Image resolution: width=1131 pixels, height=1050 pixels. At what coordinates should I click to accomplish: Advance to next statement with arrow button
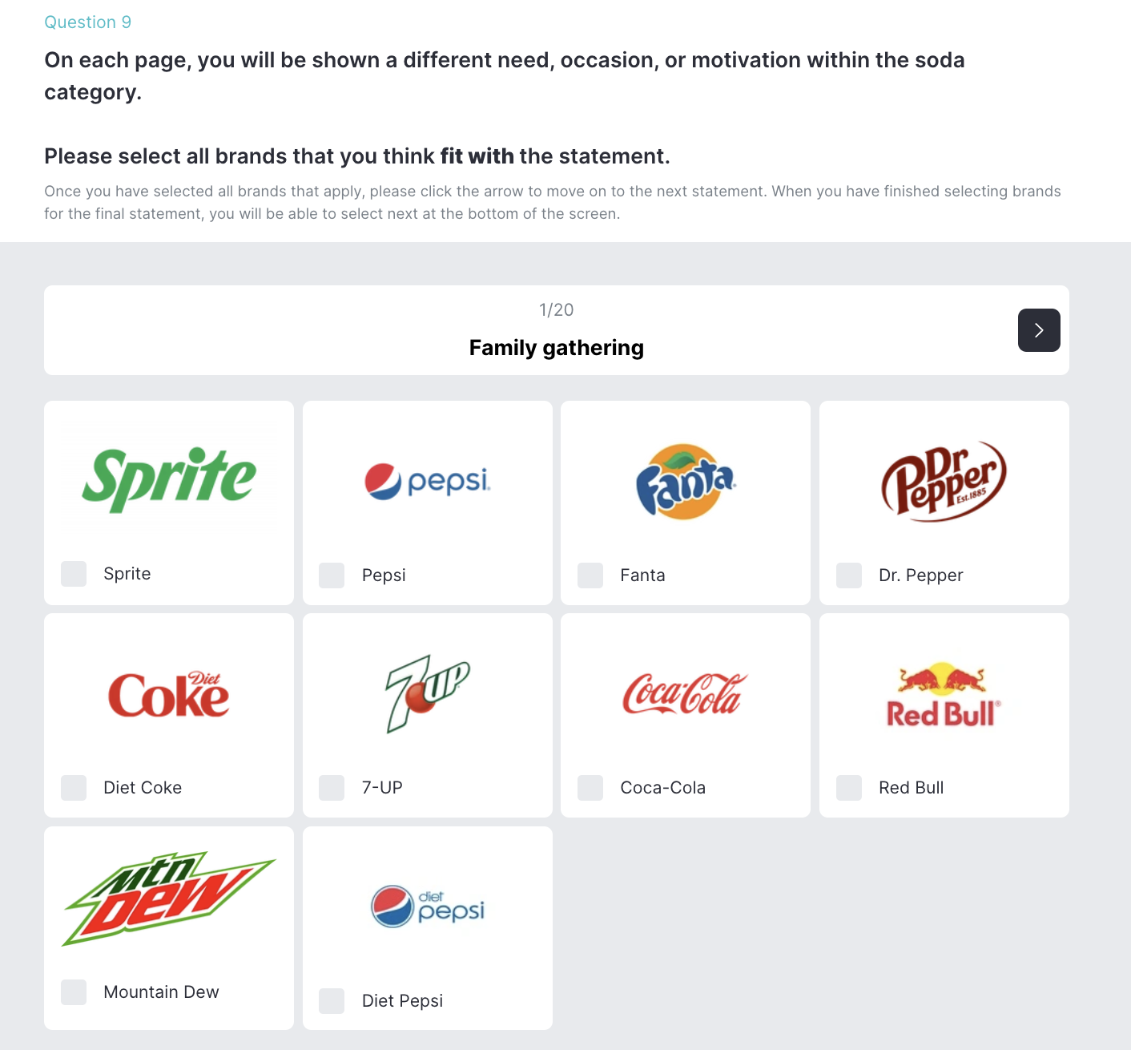(x=1039, y=330)
